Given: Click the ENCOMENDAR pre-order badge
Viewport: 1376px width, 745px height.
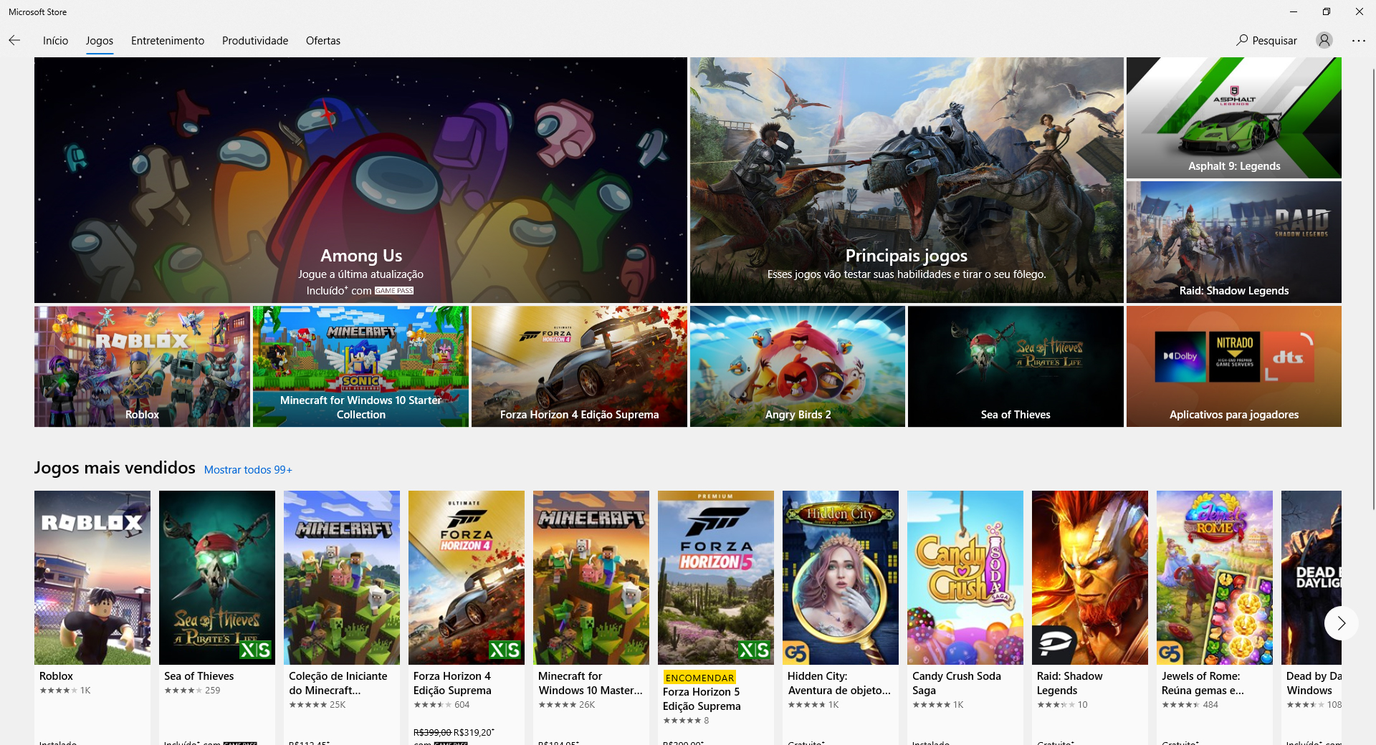Looking at the screenshot, I should 699,678.
